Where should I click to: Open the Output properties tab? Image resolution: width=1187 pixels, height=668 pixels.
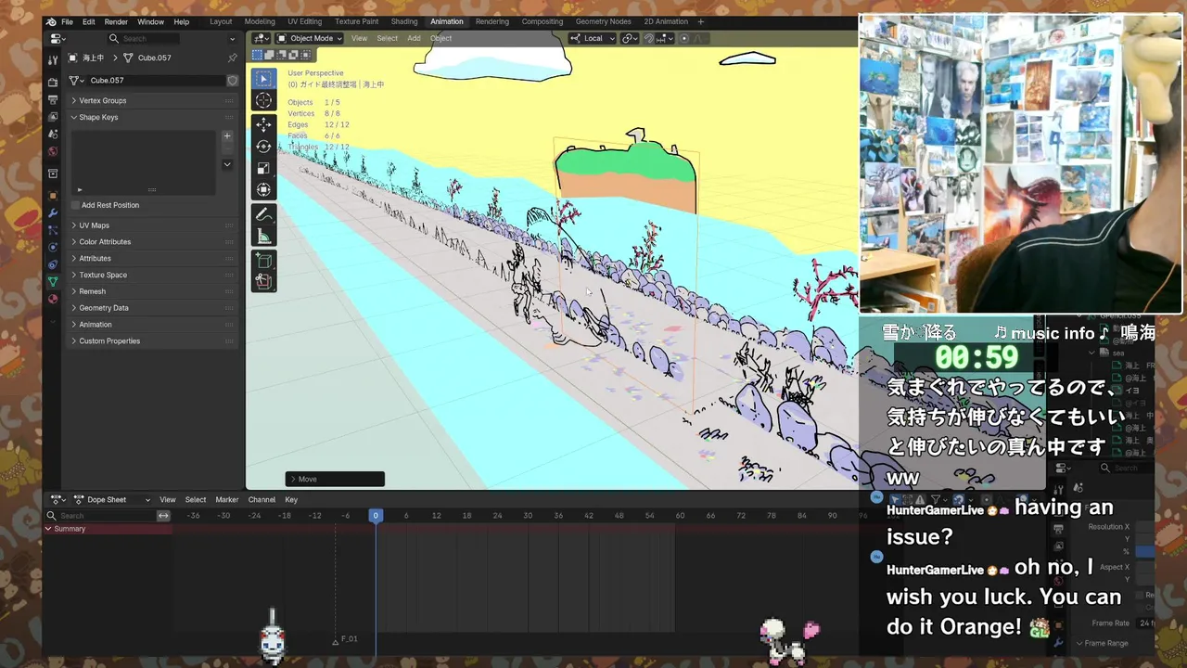pos(53,99)
